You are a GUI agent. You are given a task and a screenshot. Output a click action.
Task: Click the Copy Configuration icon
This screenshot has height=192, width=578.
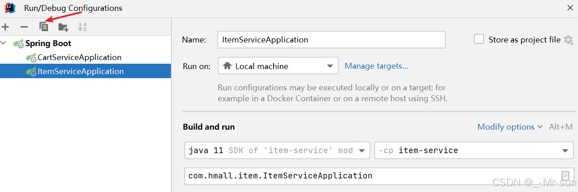pos(44,27)
